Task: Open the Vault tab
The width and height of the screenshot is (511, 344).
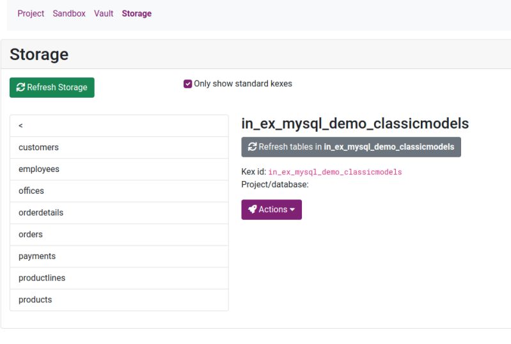Action: [x=104, y=13]
